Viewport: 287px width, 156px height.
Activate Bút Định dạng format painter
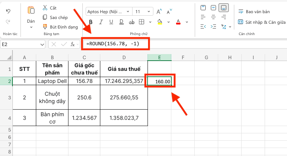pos(60,27)
